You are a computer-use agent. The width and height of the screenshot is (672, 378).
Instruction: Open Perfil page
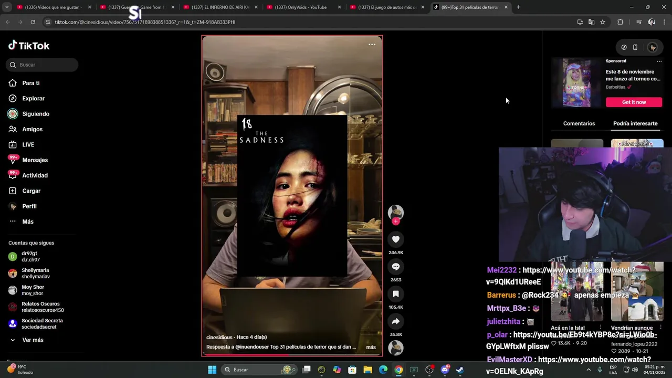(29, 206)
